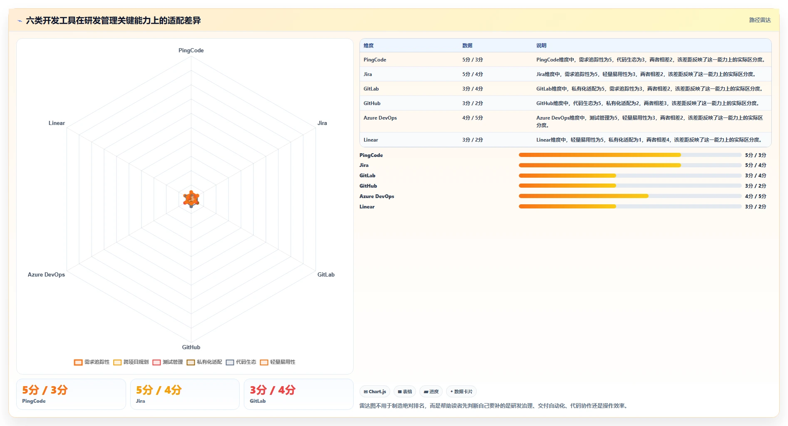Viewport: 788px width, 426px height.
Task: Click the Linear progress bar
Action: click(630, 206)
